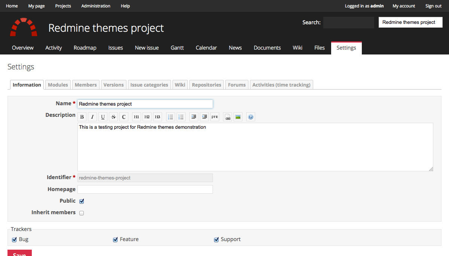Insert Heading 3 with H3 button
Screen dimensions: 449x256
pos(158,117)
